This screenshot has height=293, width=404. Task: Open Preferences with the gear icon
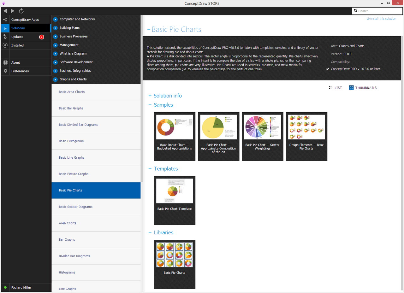click(x=26, y=71)
